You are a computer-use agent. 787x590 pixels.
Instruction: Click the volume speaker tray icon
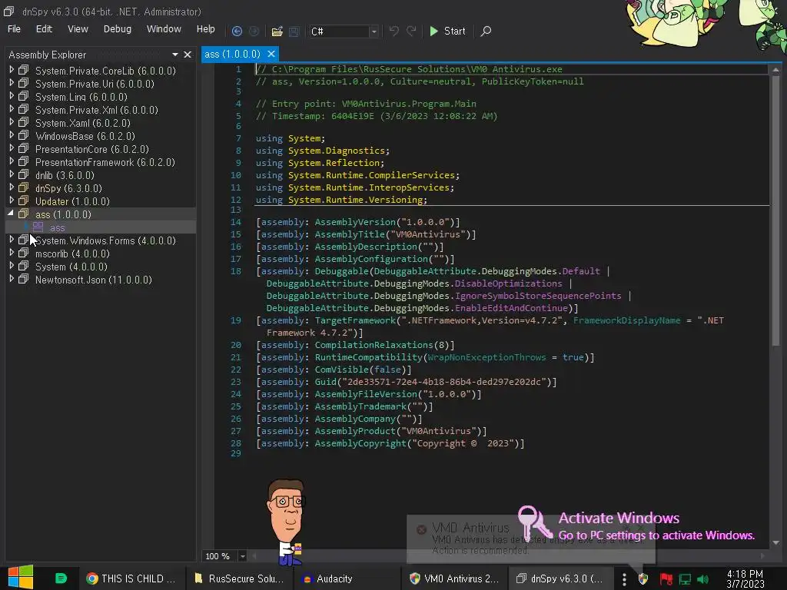point(702,579)
